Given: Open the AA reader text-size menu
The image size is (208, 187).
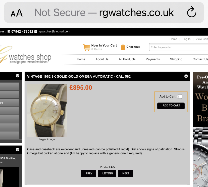Looking at the screenshot, I should (x=17, y=13).
